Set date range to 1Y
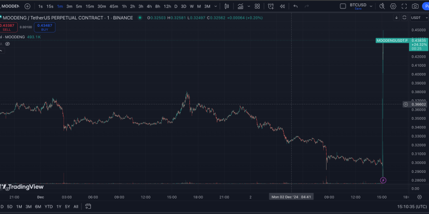 58,207
